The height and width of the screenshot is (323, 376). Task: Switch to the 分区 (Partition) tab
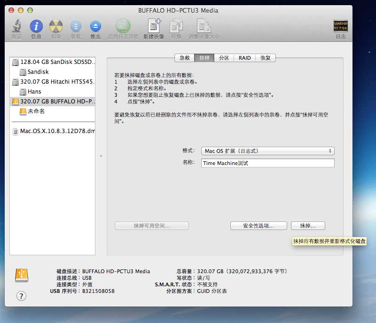click(x=224, y=58)
